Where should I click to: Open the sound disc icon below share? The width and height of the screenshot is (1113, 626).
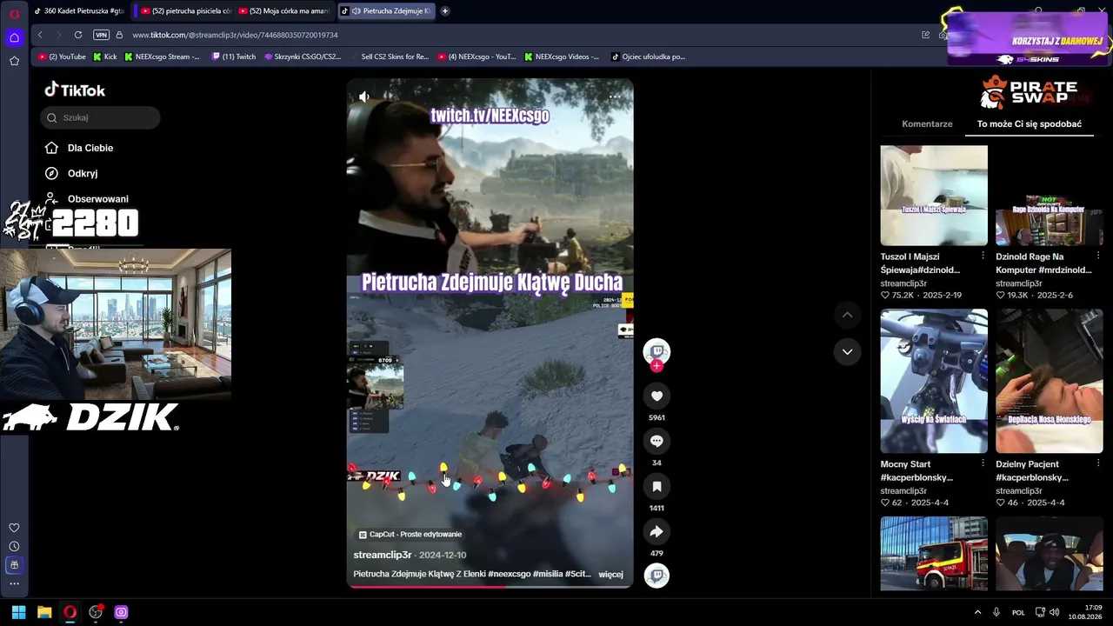pyautogui.click(x=656, y=576)
